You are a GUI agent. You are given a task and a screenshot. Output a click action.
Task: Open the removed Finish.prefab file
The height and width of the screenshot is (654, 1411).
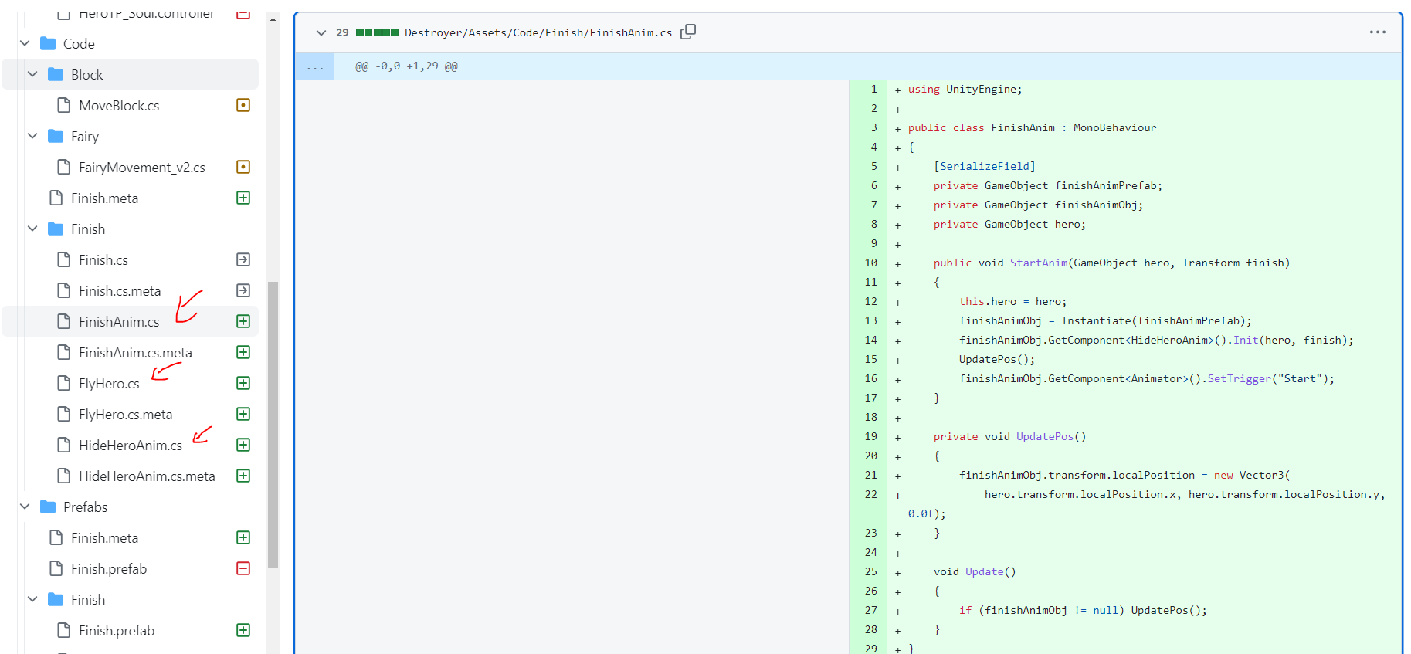[x=109, y=569]
